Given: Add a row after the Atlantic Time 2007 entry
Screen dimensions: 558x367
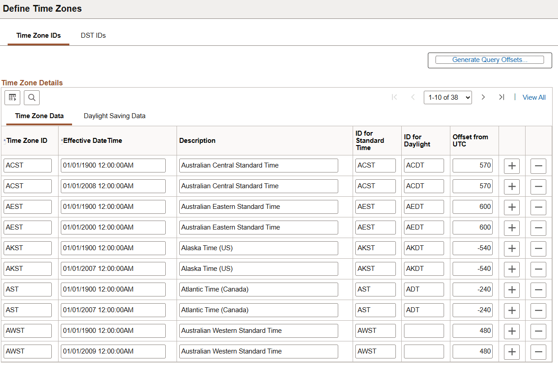Looking at the screenshot, I should click(x=512, y=310).
